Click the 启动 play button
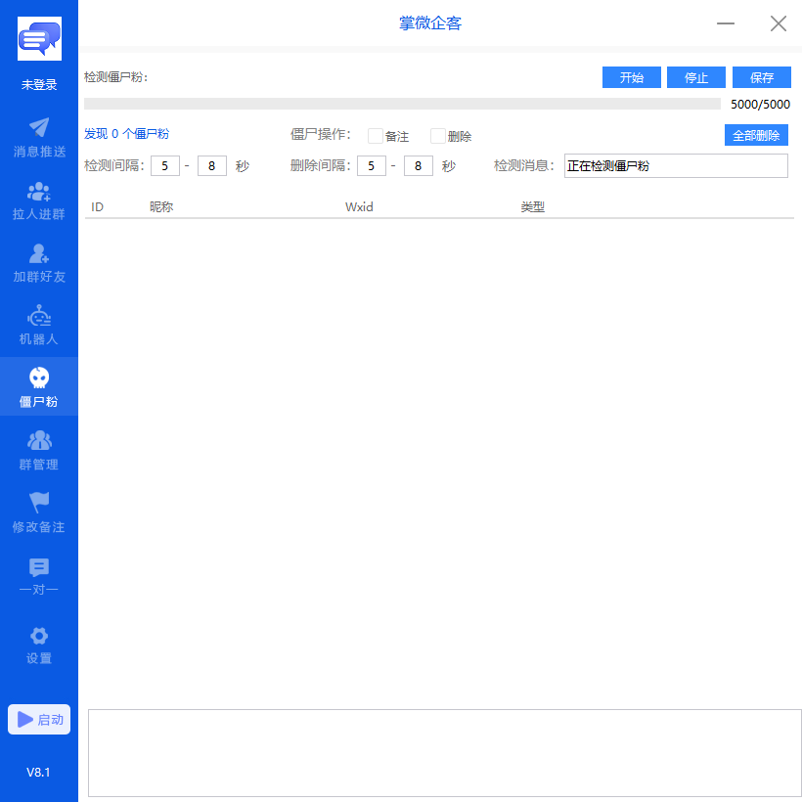 point(39,720)
